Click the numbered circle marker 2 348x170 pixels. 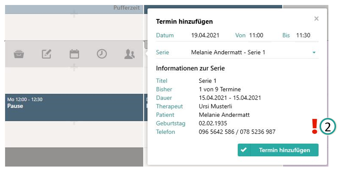[x=328, y=127]
